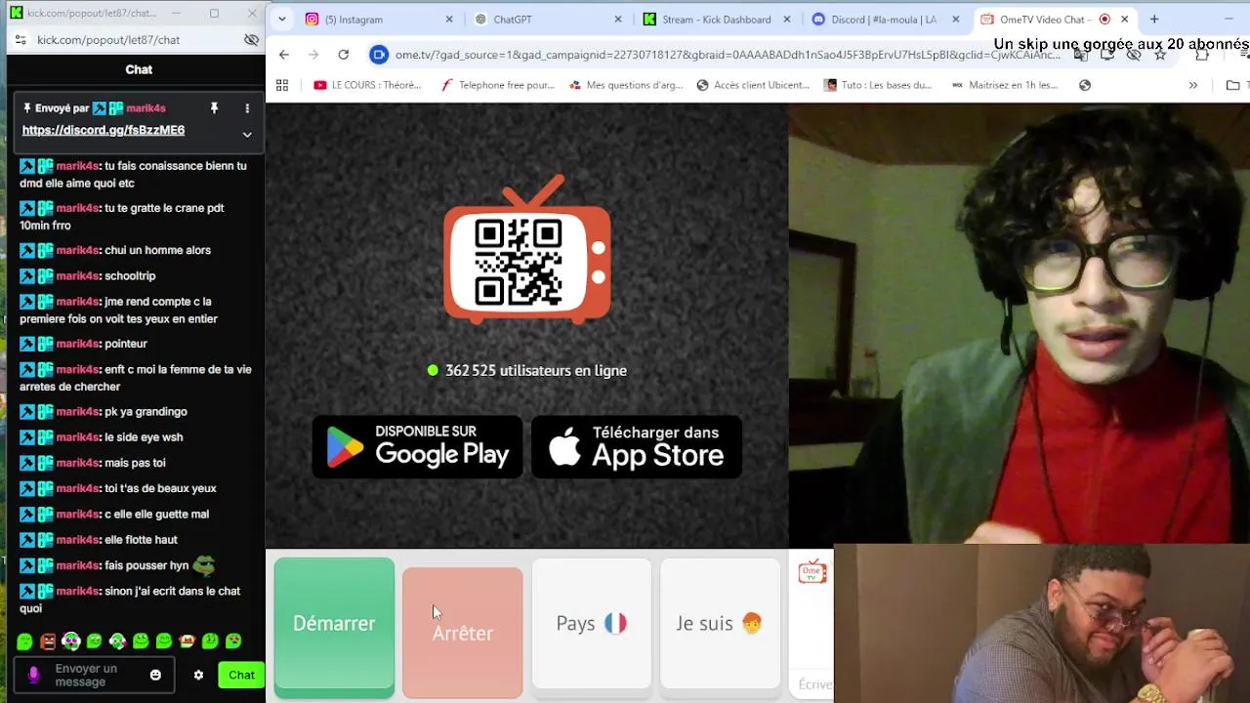Click the pepe emote in 'fais pousser hyn' message

coord(203,564)
